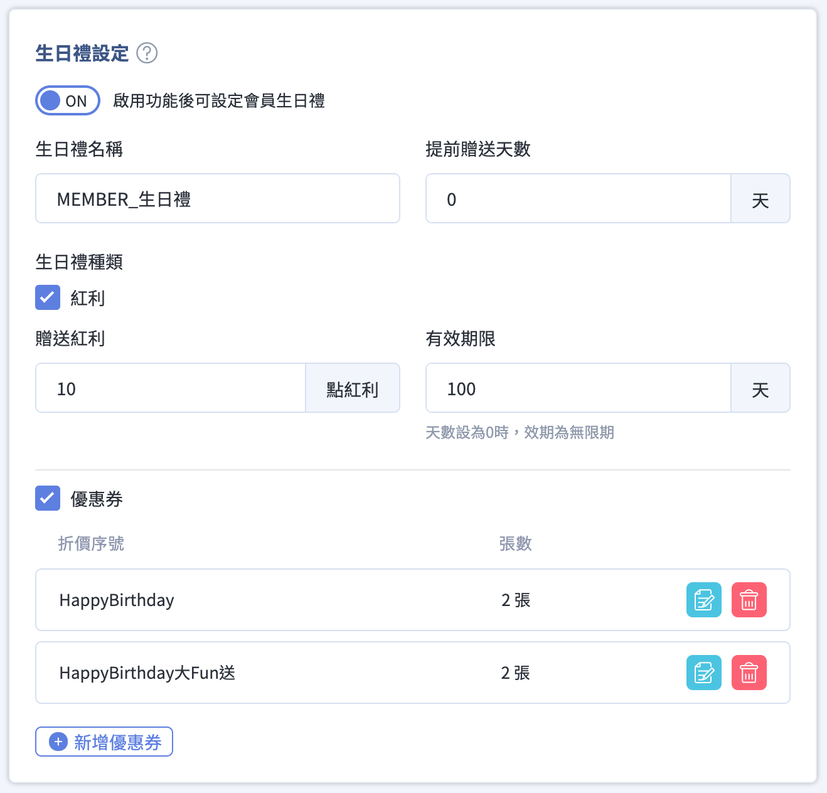827x793 pixels.
Task: Select the HappyBirthday大Fun送 coupon name
Action: (147, 673)
